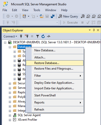Select the SQL Server Agent tree item
The height and width of the screenshot is (125, 101).
tap(29, 115)
